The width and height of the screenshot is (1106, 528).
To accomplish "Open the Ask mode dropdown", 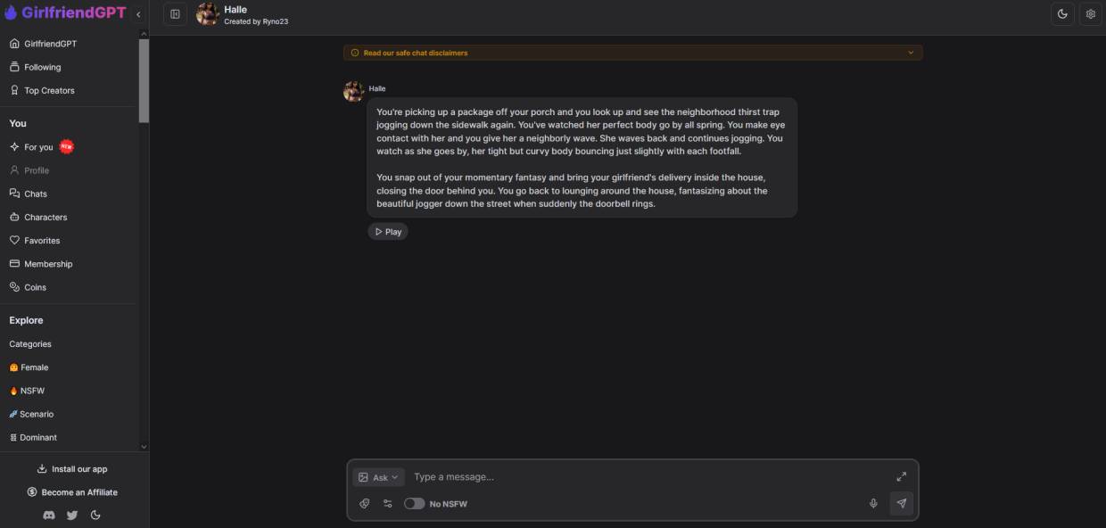I will pyautogui.click(x=378, y=477).
